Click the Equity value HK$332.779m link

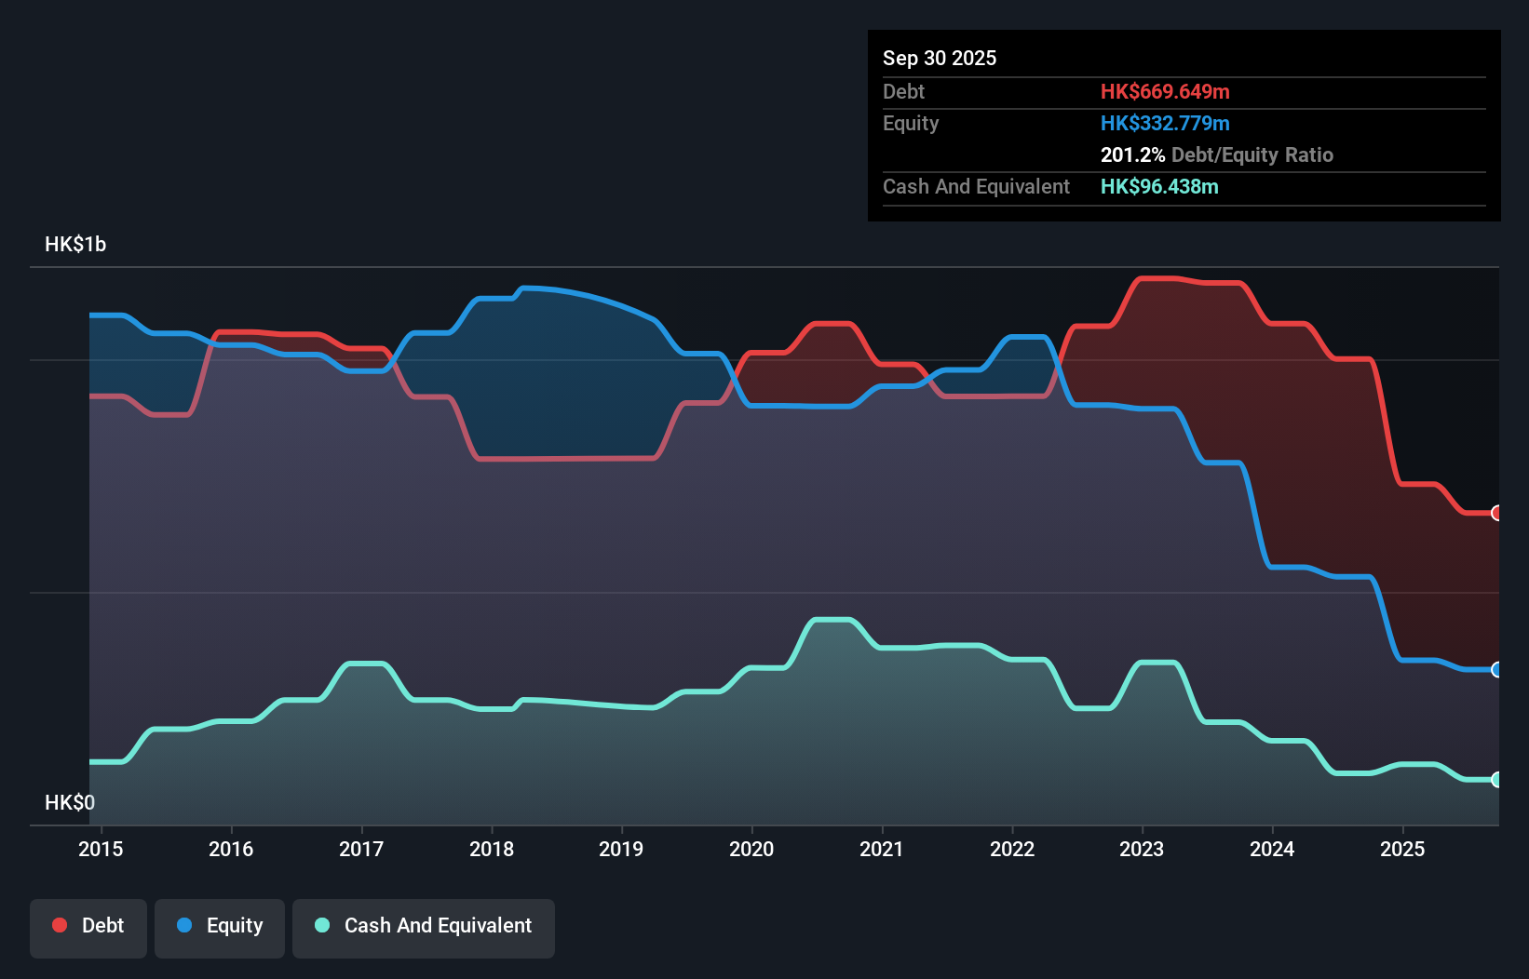[x=1165, y=123]
